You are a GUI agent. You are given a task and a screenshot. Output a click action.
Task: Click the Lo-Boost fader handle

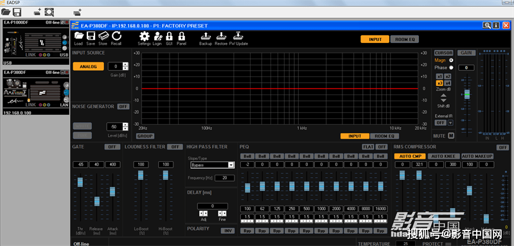point(141,175)
